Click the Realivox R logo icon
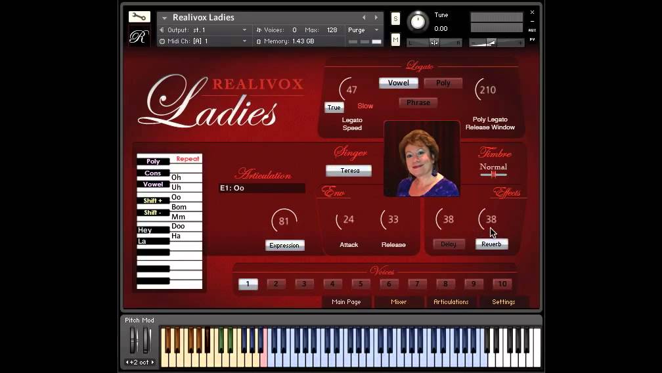The width and height of the screenshot is (662, 373). point(139,37)
